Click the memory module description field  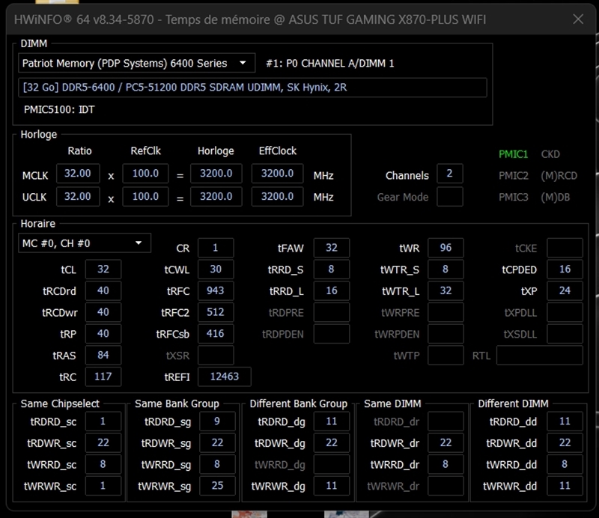tap(252, 88)
